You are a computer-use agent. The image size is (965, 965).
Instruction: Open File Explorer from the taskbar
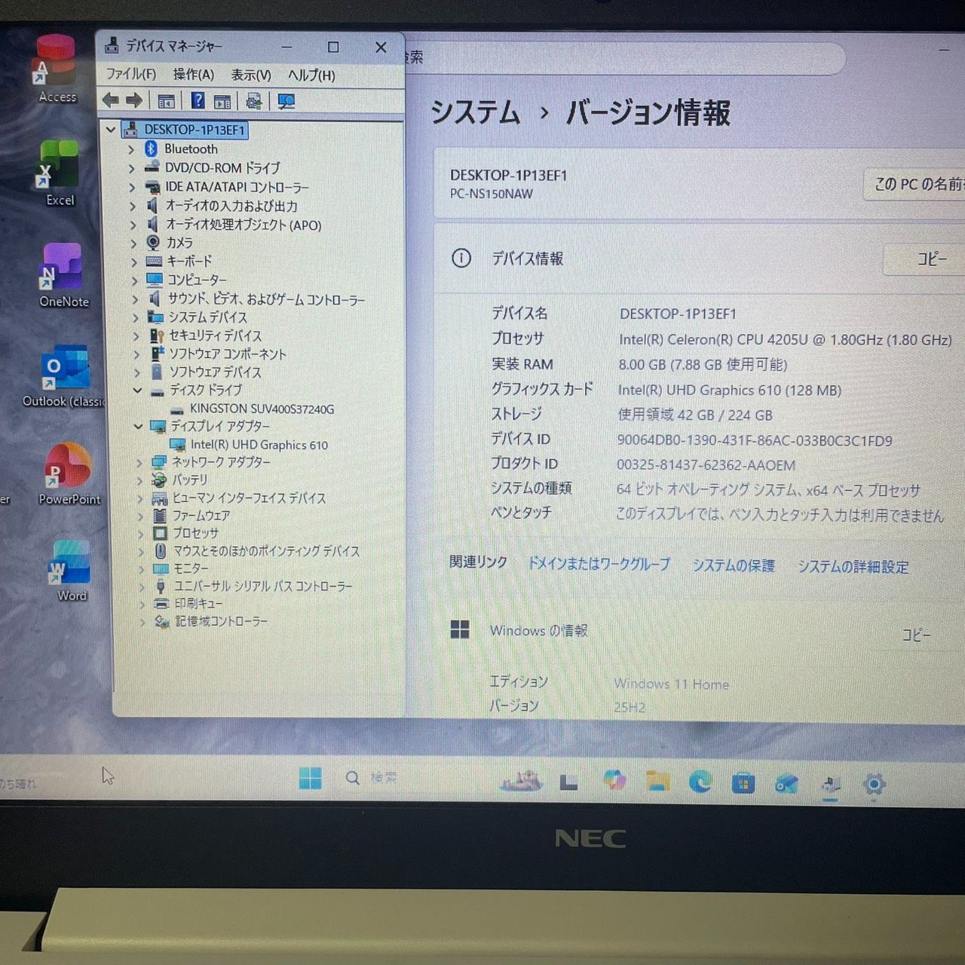[657, 781]
